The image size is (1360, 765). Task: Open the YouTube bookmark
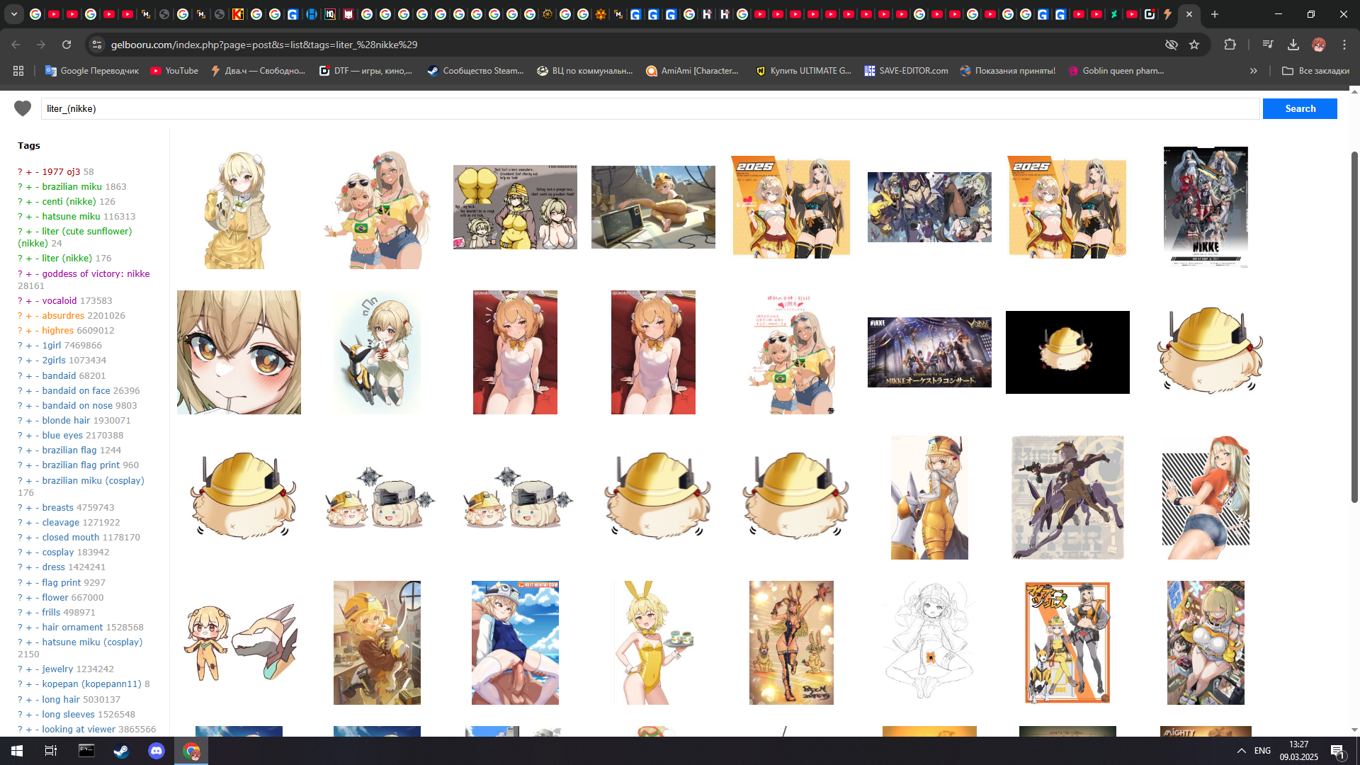pyautogui.click(x=174, y=71)
